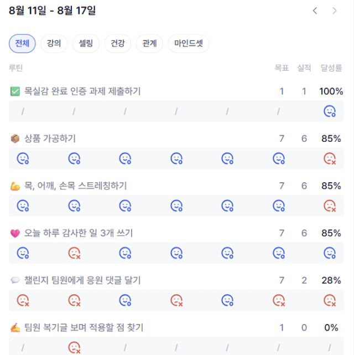This screenshot has width=354, height=355.
Task: Open 챌린지 팀원에게 응원 댓글 달기 routine
Action: [x=82, y=280]
